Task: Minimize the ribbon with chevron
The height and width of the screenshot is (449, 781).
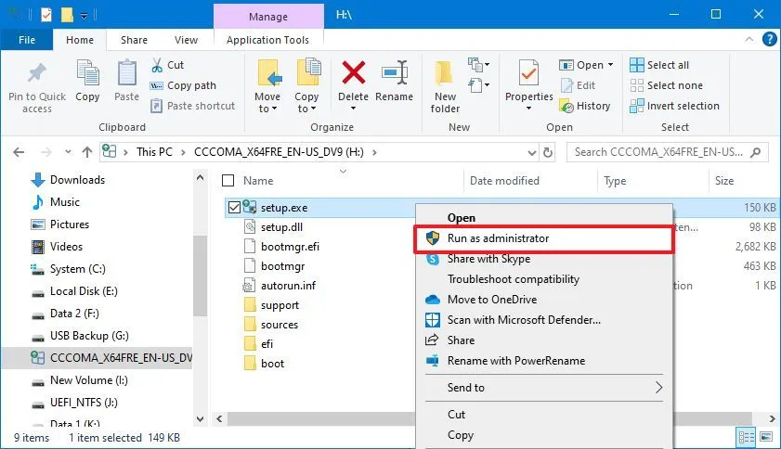Action: click(x=748, y=39)
